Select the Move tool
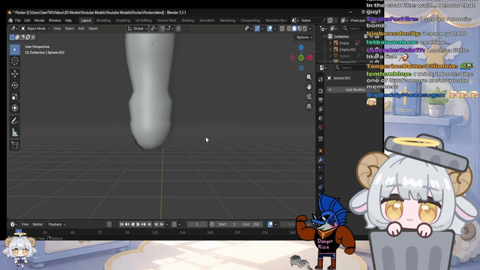 15,74
